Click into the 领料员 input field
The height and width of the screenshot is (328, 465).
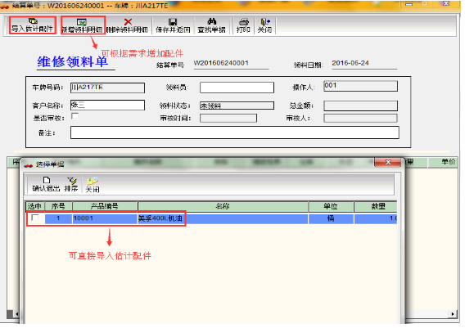click(237, 88)
